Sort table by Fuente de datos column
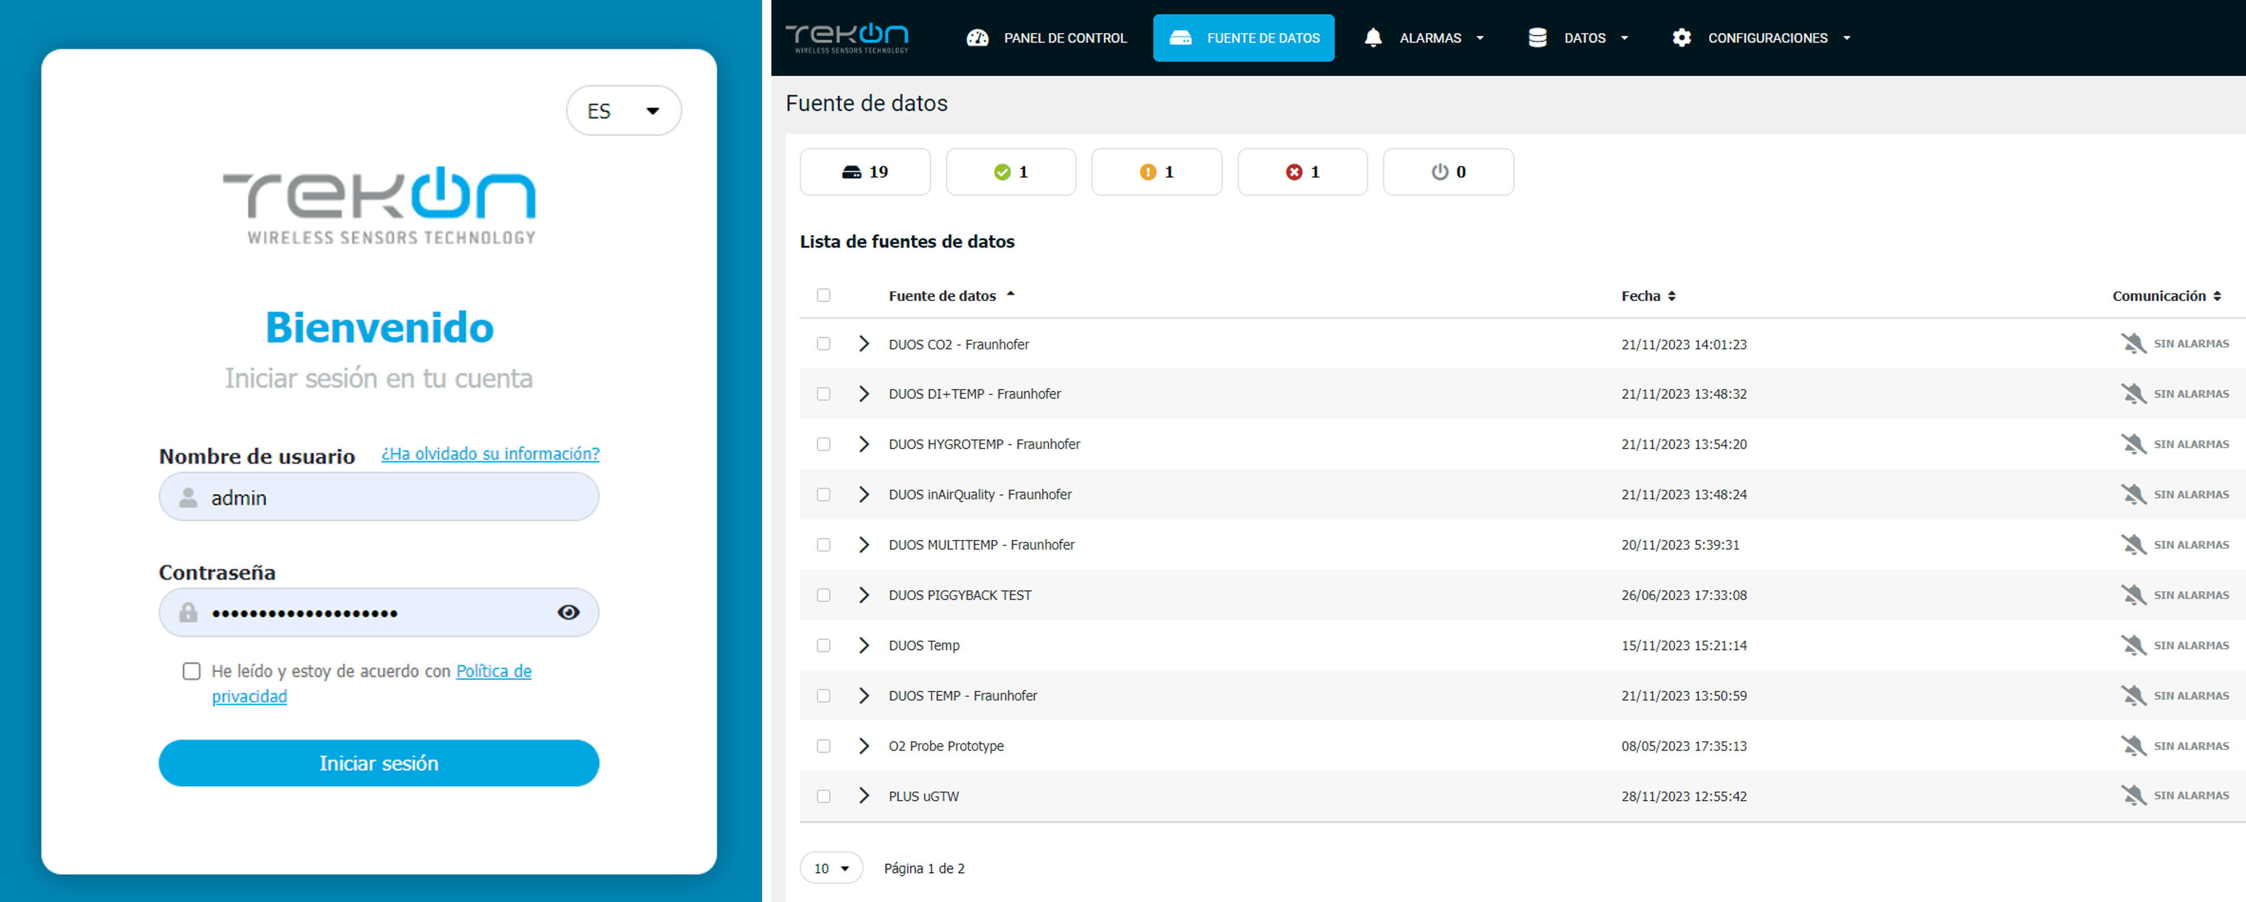 click(x=951, y=296)
